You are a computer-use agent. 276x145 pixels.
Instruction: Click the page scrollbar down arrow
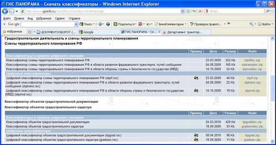click(272, 141)
